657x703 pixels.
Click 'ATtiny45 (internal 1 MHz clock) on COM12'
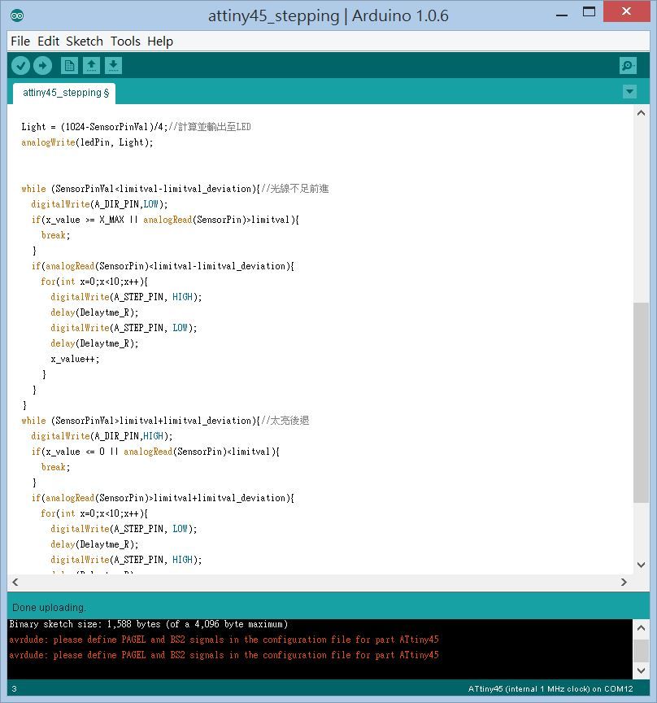point(550,688)
